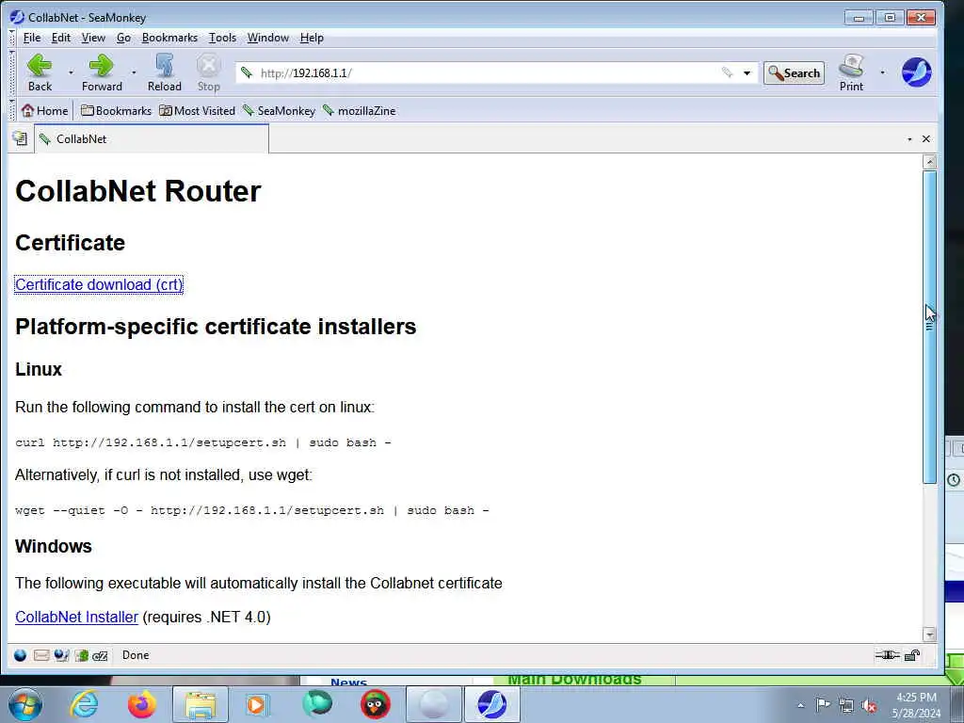The height and width of the screenshot is (723, 964).
Task: Click the SeaMonkey throbber logo
Action: pyautogui.click(x=916, y=72)
